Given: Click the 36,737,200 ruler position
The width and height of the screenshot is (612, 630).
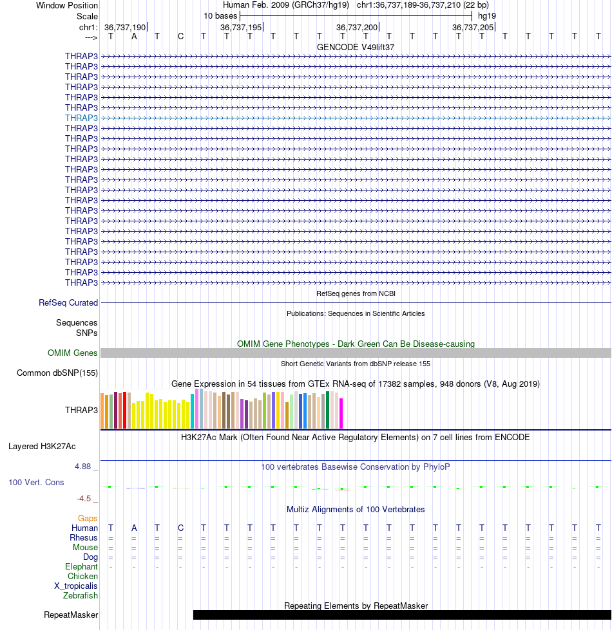Looking at the screenshot, I should point(357,27).
